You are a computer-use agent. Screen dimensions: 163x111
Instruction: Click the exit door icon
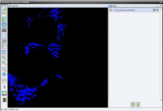pos(5,100)
